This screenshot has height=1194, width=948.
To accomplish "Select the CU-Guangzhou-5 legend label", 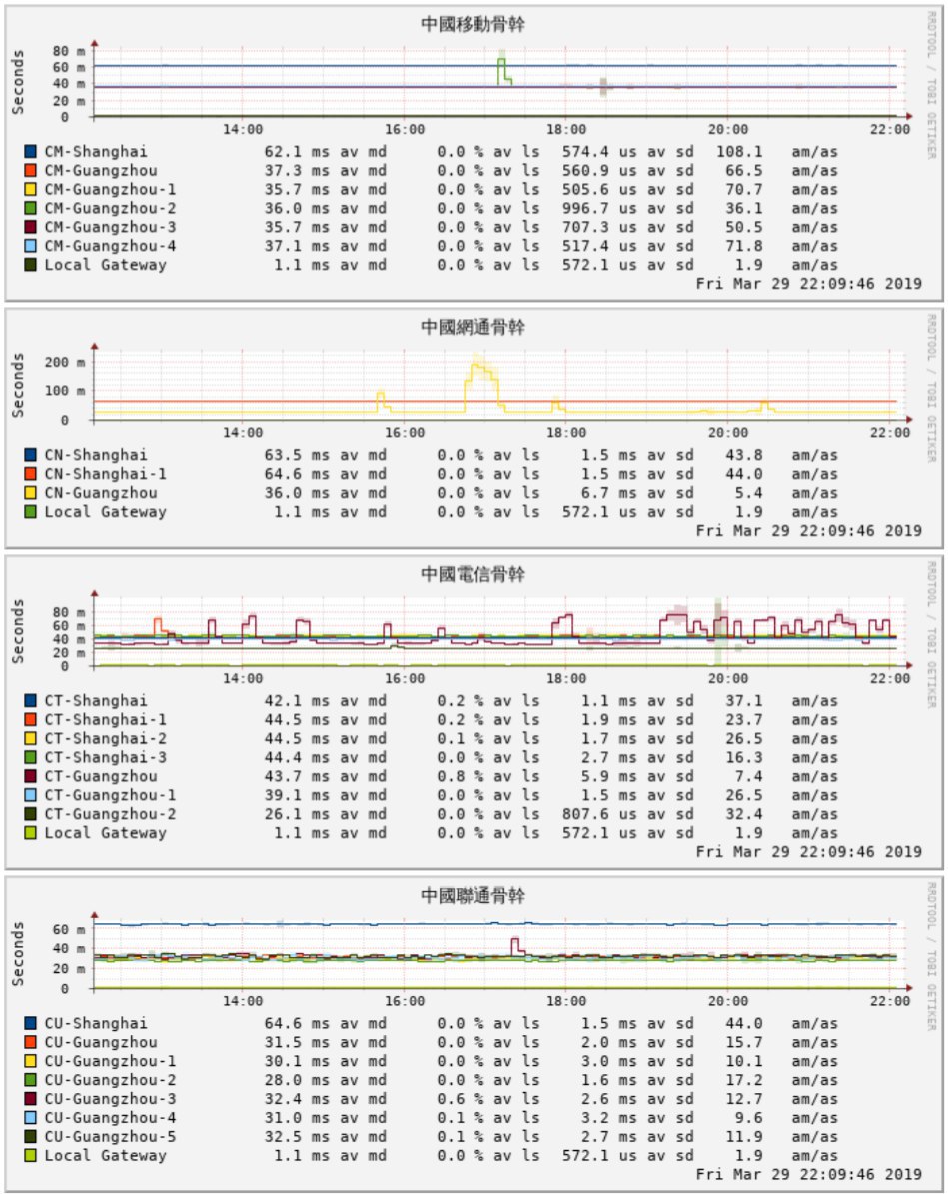I will point(111,1137).
